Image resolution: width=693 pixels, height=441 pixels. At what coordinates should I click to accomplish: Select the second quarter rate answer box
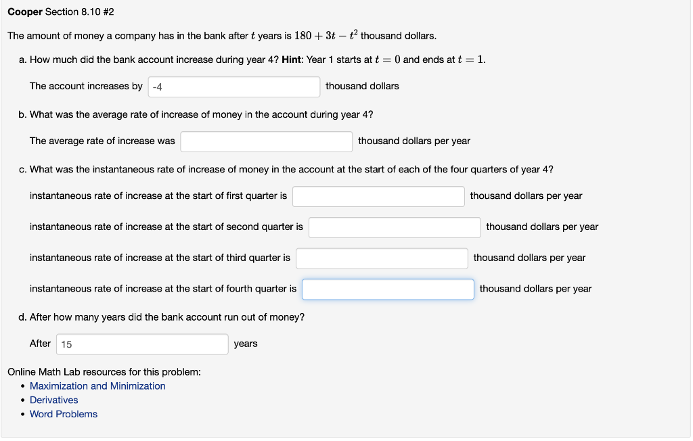click(x=394, y=227)
